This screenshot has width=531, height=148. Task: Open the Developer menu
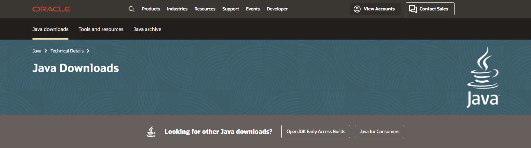277,9
